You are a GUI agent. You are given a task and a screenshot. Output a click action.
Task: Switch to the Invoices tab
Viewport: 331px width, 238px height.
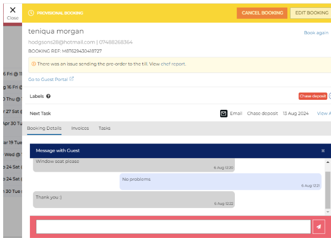[80, 128]
